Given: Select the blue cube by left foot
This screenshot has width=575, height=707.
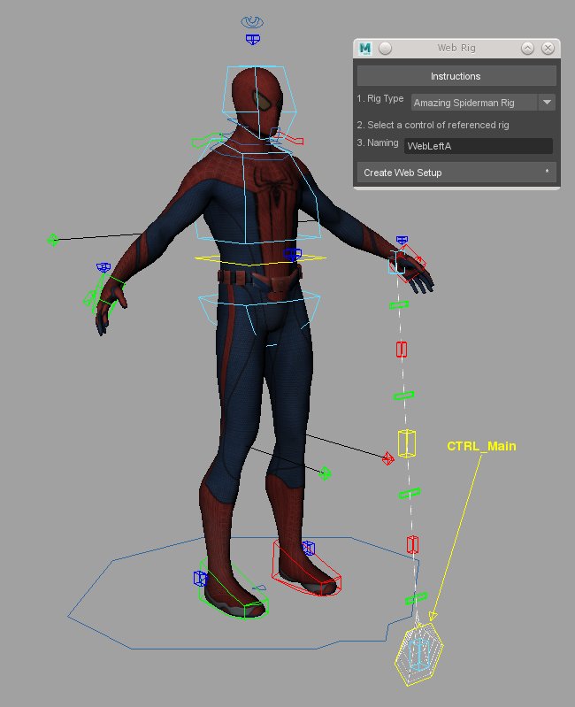Looking at the screenshot, I should pos(308,549).
